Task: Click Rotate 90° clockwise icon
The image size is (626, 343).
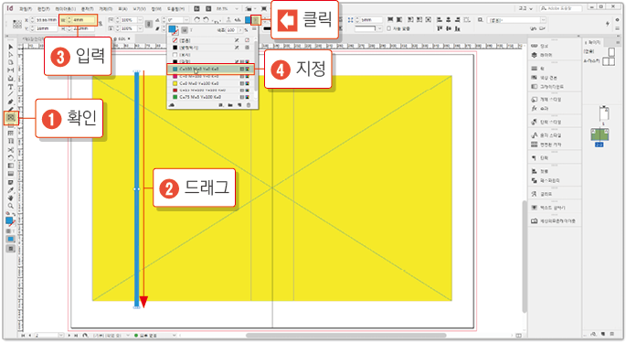Action: click(x=196, y=19)
